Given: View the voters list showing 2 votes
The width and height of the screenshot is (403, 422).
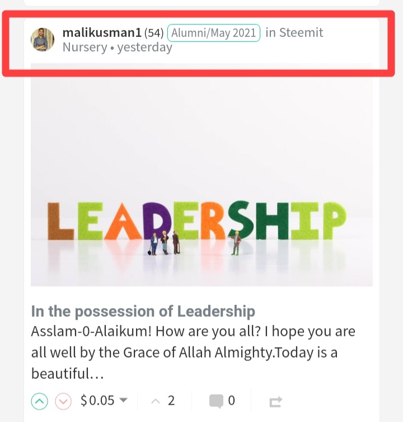Looking at the screenshot, I should click(163, 401).
